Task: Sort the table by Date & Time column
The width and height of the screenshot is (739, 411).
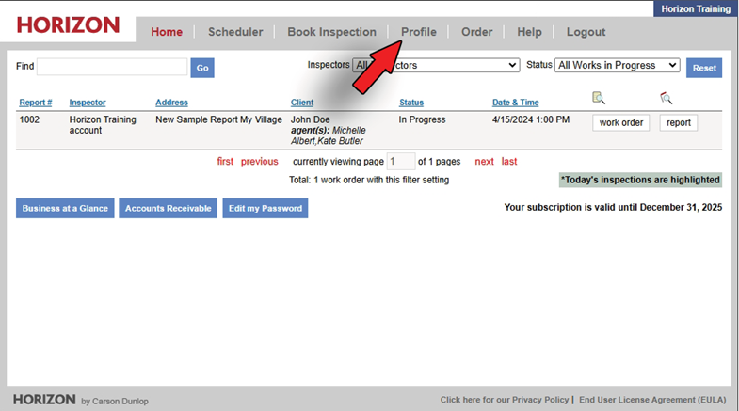Action: click(515, 103)
